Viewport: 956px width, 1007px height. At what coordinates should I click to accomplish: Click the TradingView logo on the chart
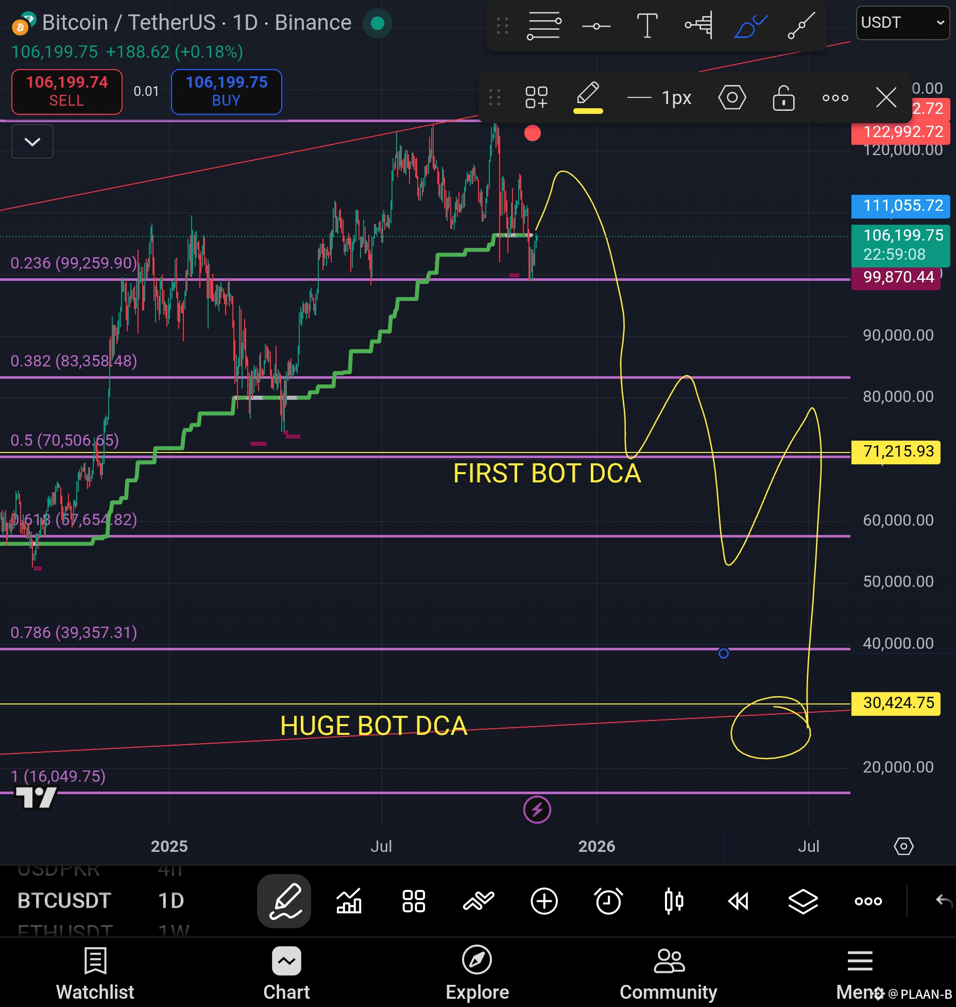click(x=36, y=798)
